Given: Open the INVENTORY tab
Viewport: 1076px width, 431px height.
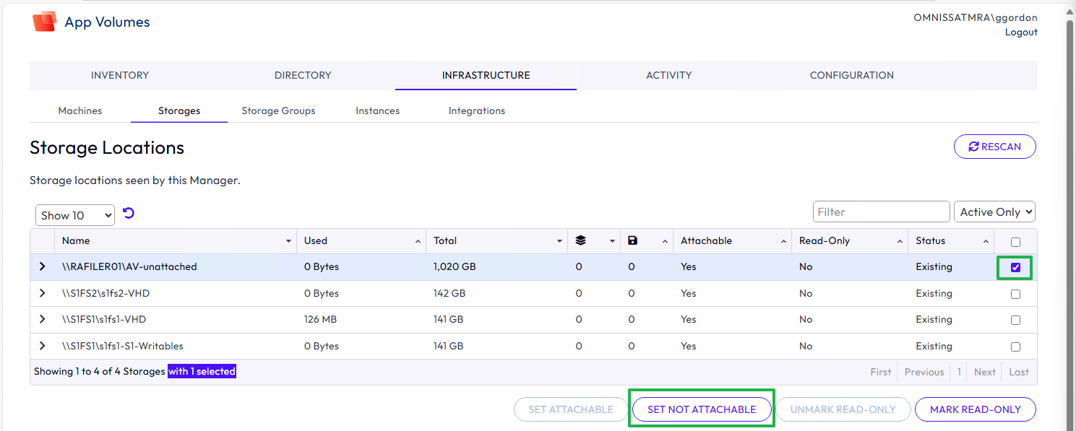Looking at the screenshot, I should 120,75.
